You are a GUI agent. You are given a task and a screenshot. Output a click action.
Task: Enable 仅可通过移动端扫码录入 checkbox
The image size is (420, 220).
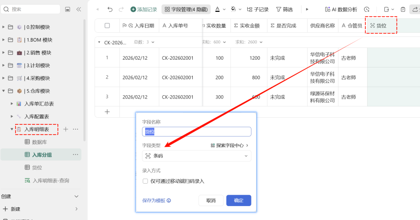coord(145,181)
